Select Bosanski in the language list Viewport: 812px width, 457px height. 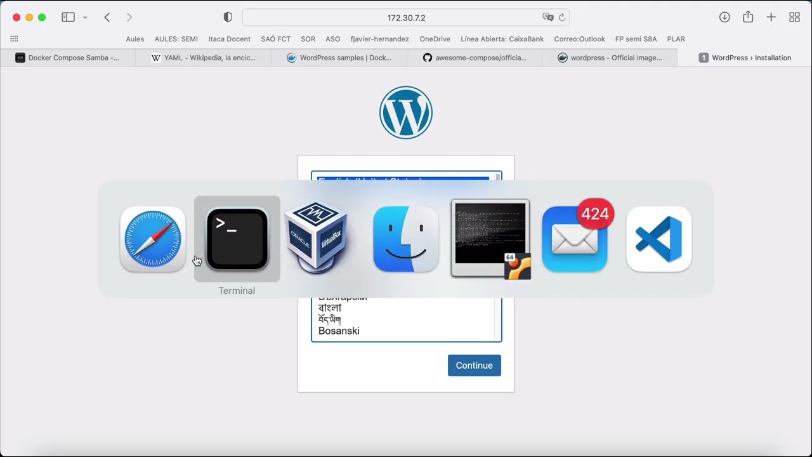[x=339, y=331]
